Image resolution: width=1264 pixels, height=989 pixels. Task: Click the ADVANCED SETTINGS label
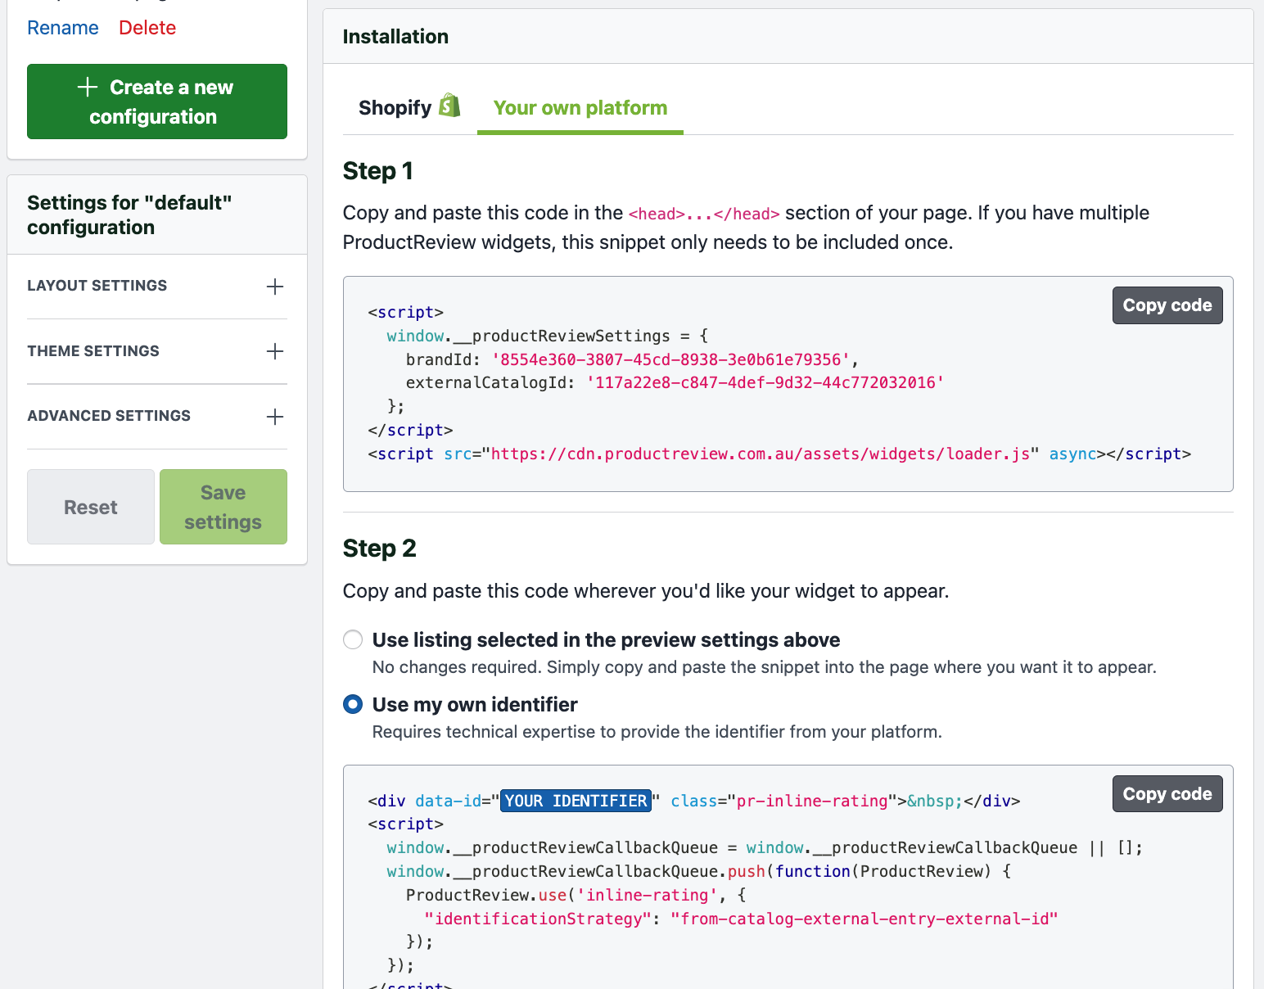(x=109, y=416)
